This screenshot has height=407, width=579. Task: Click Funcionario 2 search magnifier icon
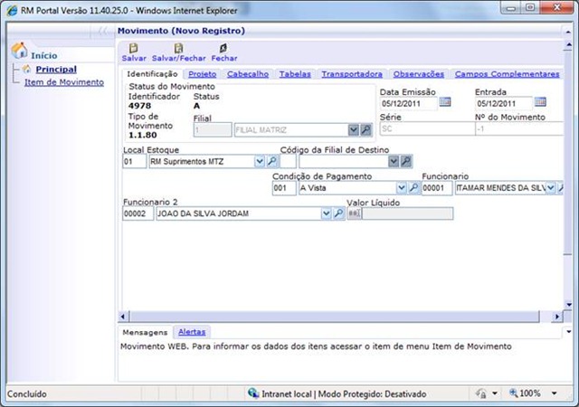point(338,213)
